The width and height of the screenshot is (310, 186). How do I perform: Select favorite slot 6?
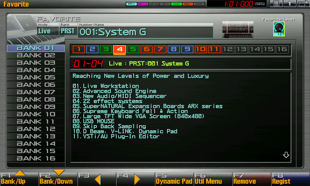coord(146,49)
